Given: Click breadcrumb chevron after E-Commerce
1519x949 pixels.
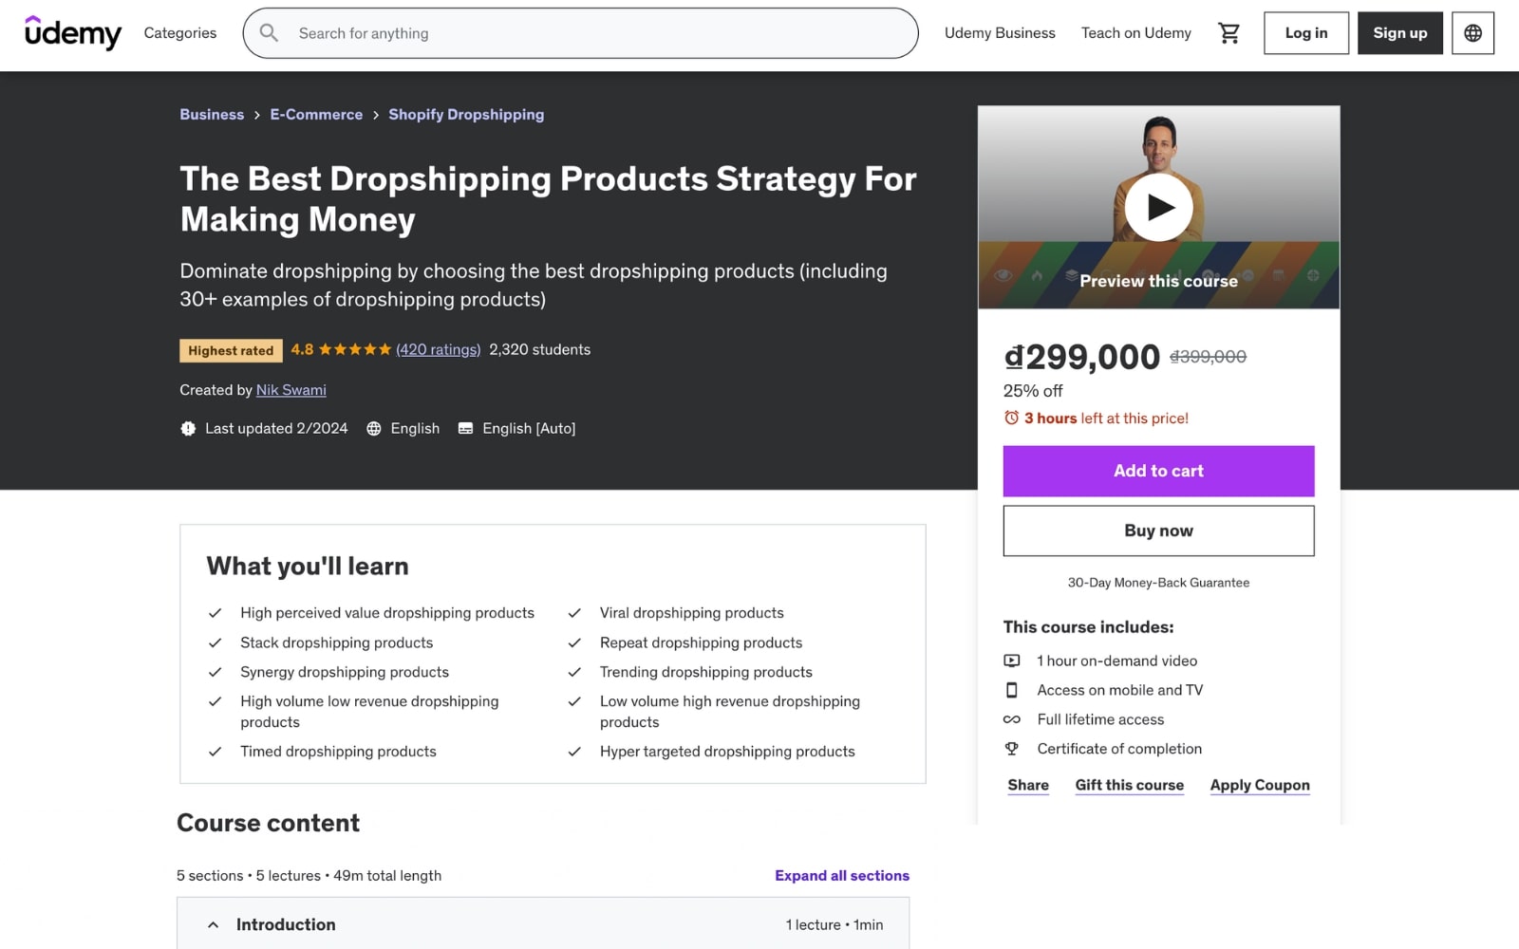Looking at the screenshot, I should tap(376, 115).
